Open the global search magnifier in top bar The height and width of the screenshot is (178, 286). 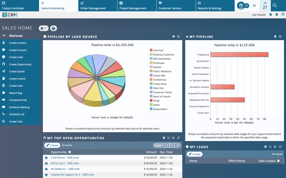274,6
